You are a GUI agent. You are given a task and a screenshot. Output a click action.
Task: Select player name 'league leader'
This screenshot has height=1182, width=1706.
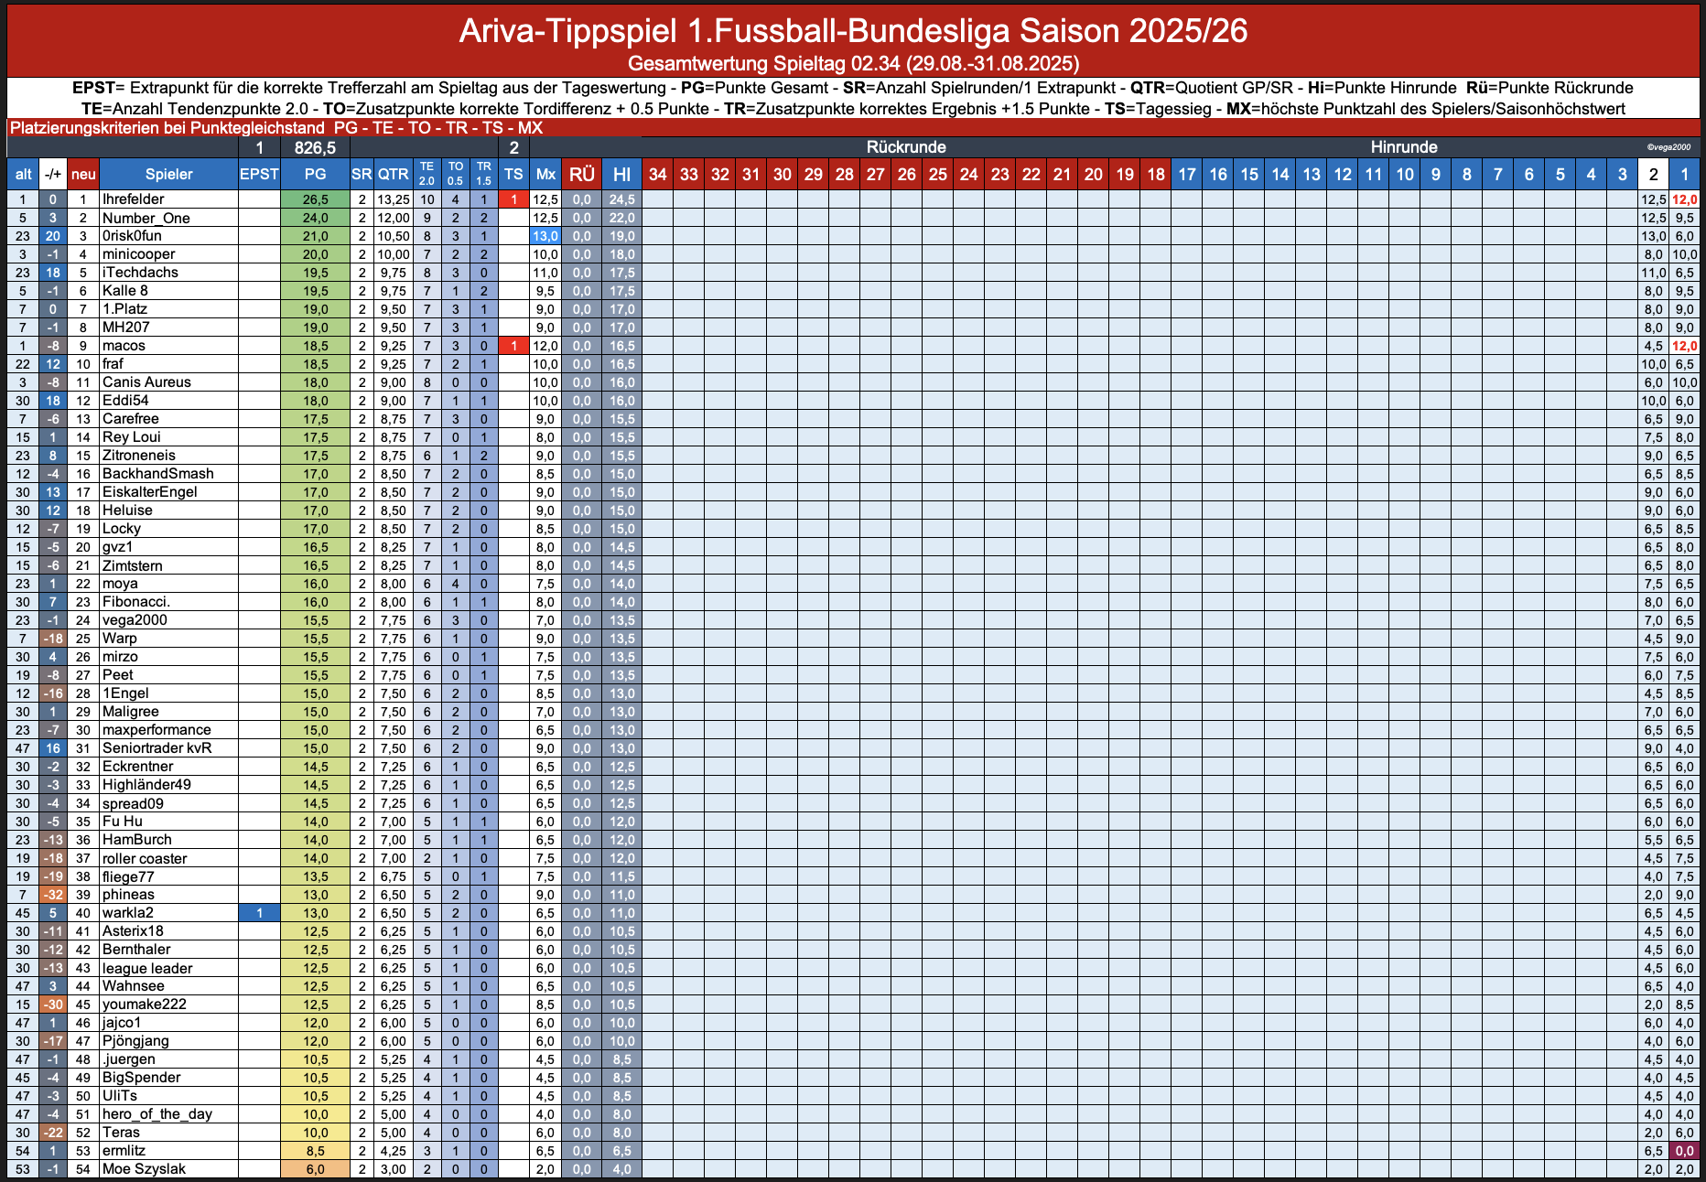[147, 968]
